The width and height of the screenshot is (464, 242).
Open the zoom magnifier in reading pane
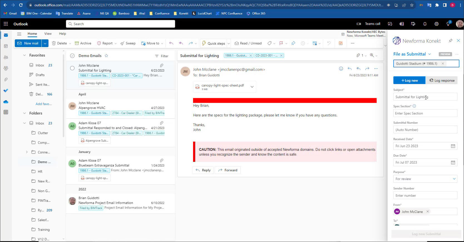click(372, 55)
